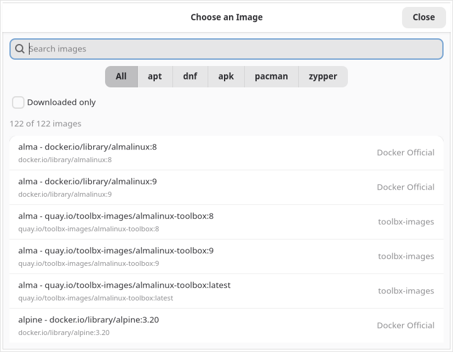The height and width of the screenshot is (352, 453).
Task: Click the search magnifier icon
Action: coord(20,49)
